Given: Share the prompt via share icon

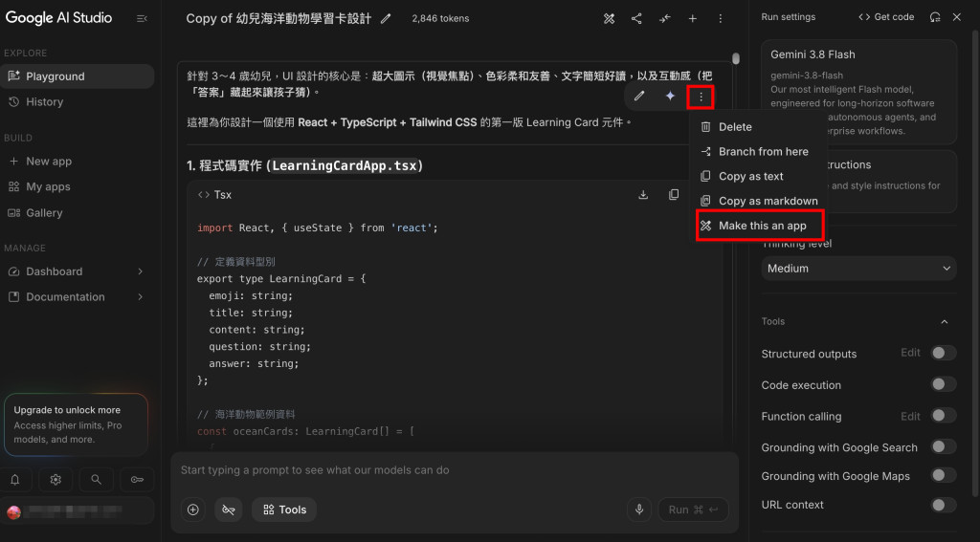Looking at the screenshot, I should 636,19.
